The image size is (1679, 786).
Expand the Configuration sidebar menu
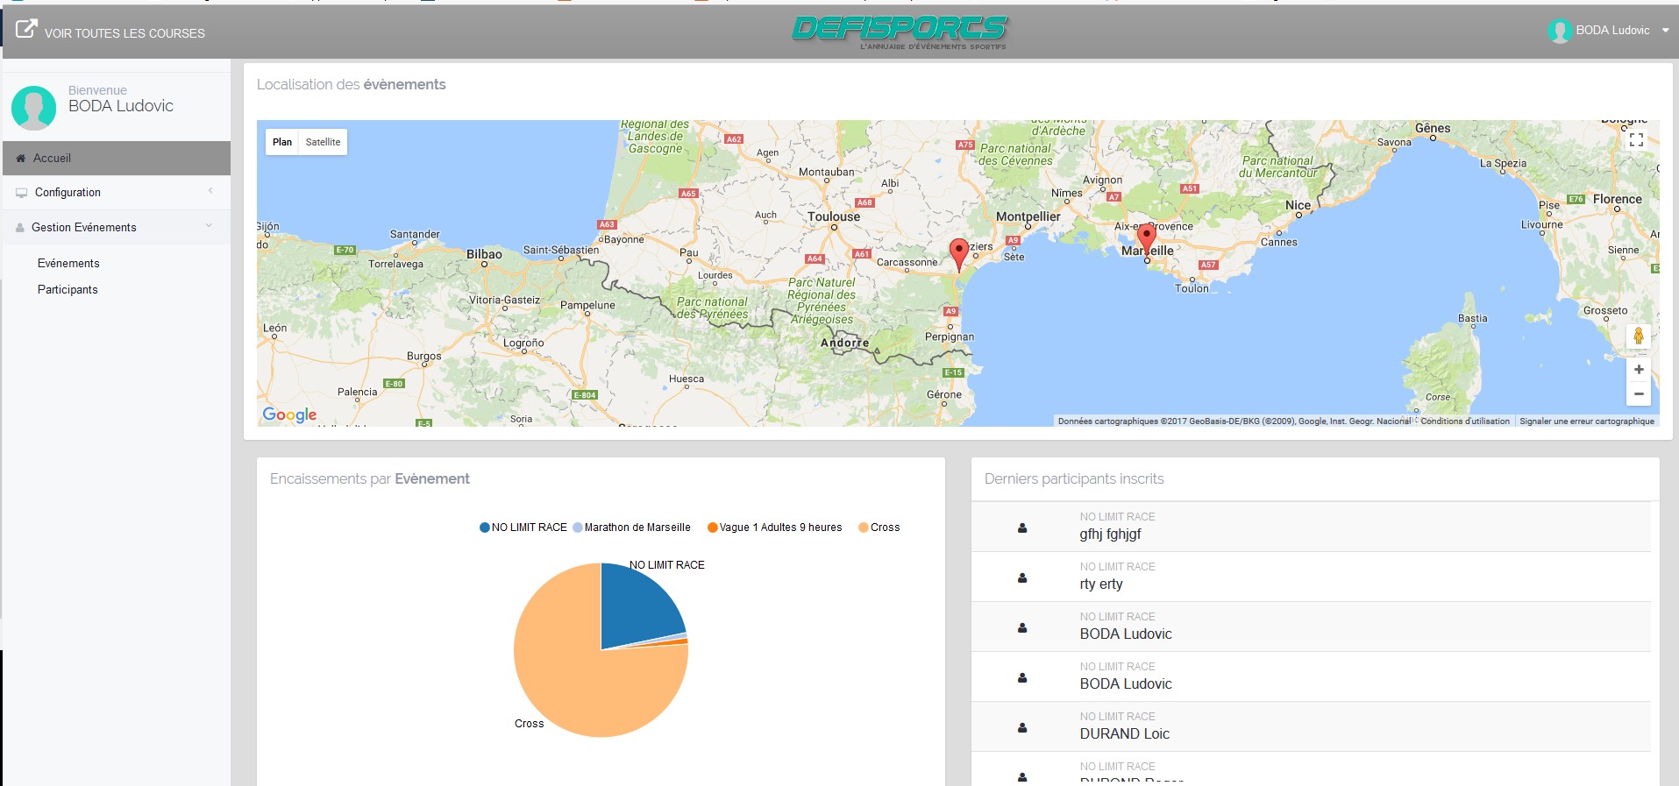click(x=116, y=193)
